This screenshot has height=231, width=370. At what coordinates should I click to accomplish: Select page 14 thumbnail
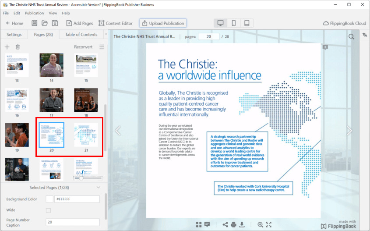51,65
